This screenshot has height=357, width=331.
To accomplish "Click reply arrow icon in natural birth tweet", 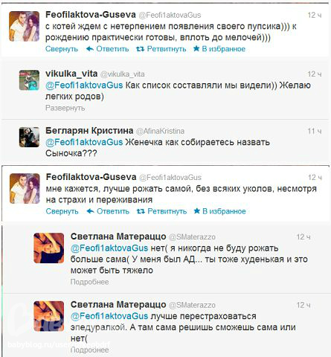I will coord(90,211).
